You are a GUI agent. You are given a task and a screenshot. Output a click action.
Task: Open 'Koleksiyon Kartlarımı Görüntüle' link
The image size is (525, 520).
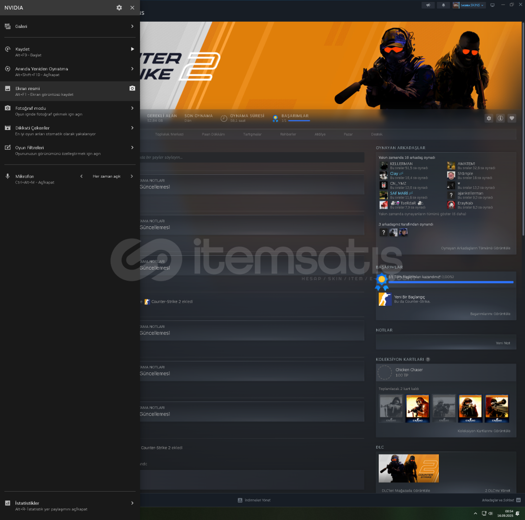click(x=484, y=431)
